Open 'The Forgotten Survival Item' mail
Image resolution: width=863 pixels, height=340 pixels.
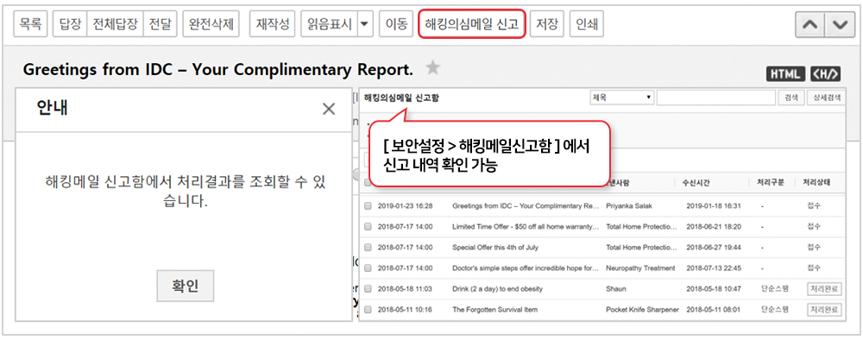[x=494, y=310]
